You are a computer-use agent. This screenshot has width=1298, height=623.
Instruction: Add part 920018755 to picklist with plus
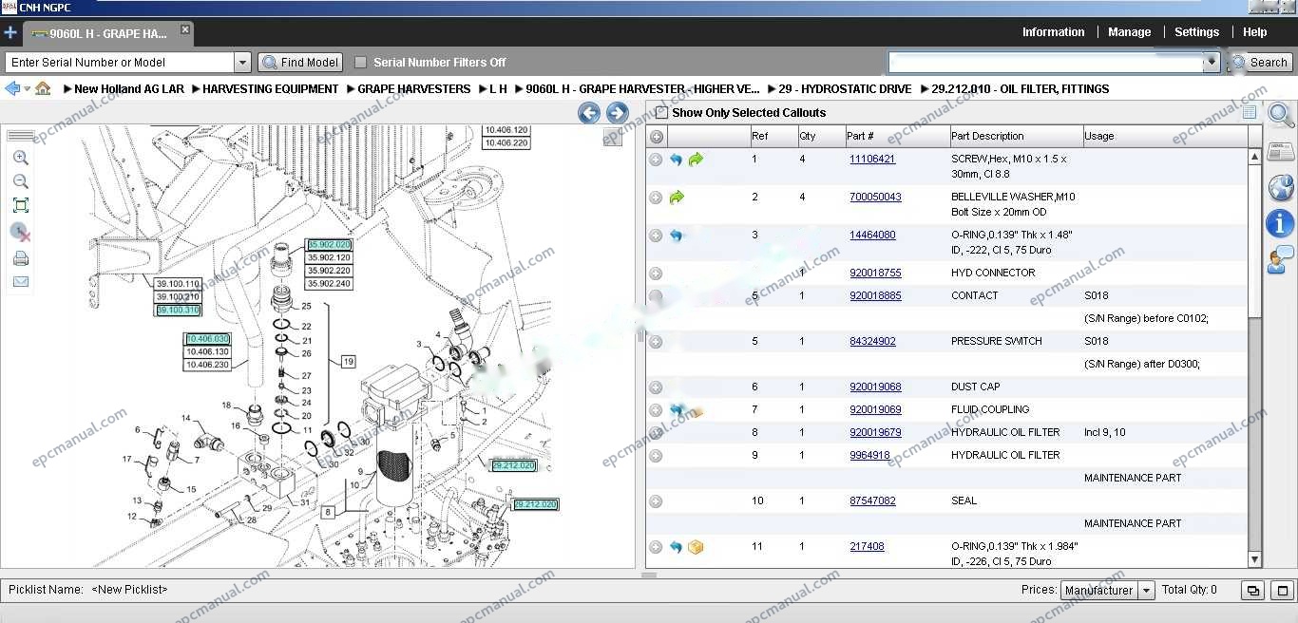[x=656, y=274]
